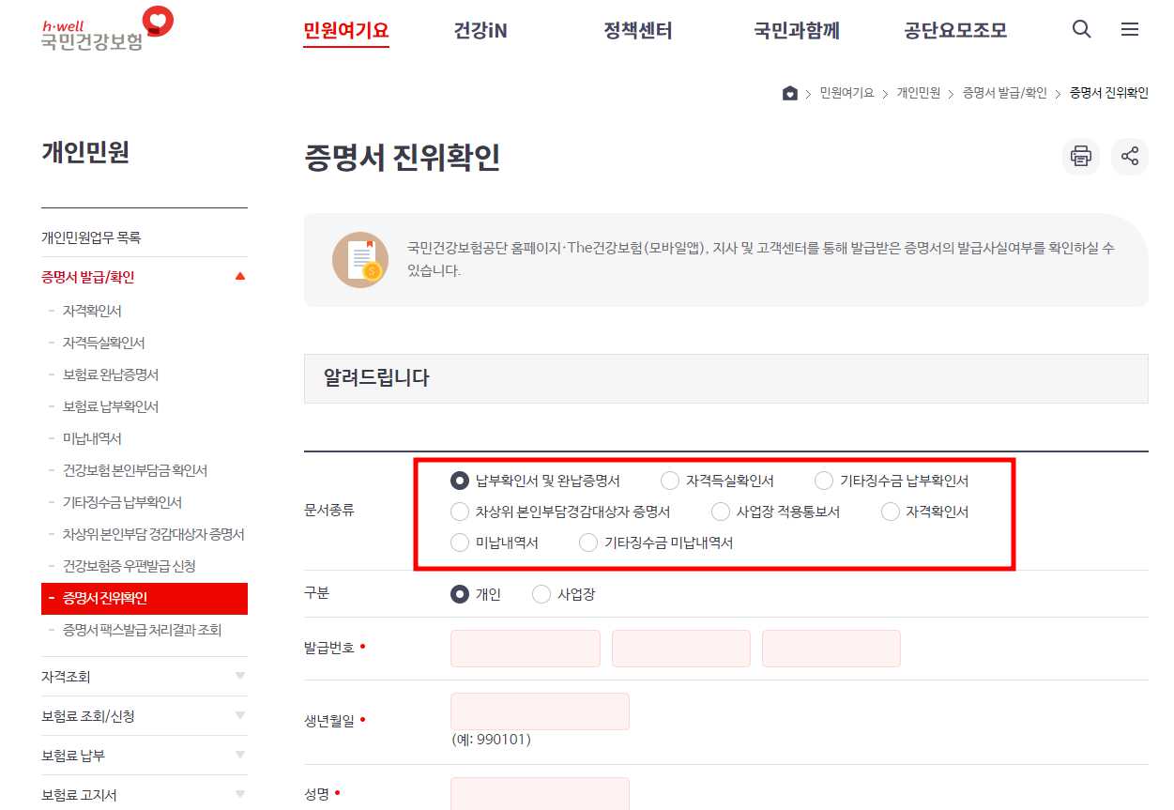Screen dimensions: 1174x810
Task: Click the share icon next to print
Action: tap(1130, 157)
